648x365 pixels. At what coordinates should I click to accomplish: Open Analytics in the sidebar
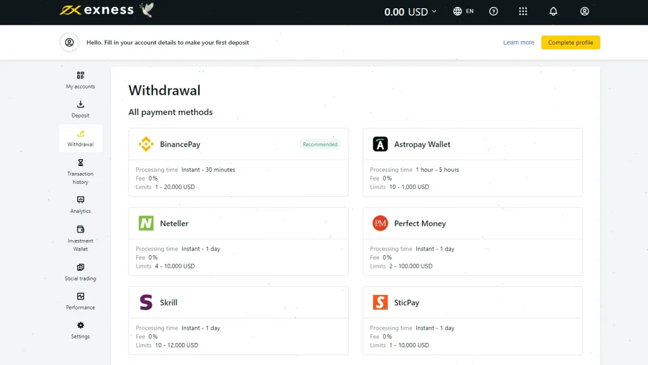click(x=80, y=205)
